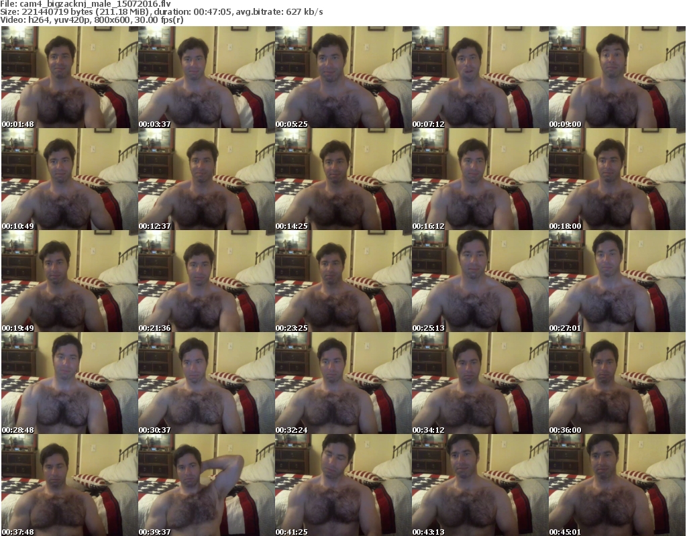The image size is (687, 536).
Task: Click the thumbnail timestamped 00:27:01
Action: (617, 281)
